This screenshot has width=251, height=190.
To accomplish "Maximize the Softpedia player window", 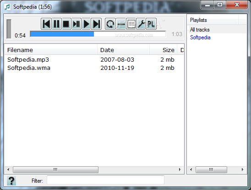I will coord(220,5).
